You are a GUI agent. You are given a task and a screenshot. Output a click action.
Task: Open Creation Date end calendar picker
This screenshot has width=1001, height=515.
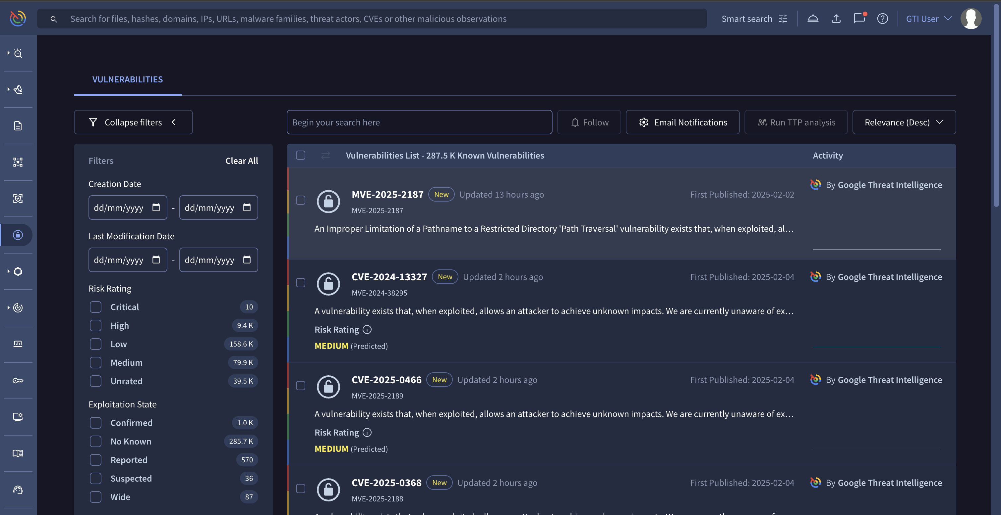[x=247, y=207]
